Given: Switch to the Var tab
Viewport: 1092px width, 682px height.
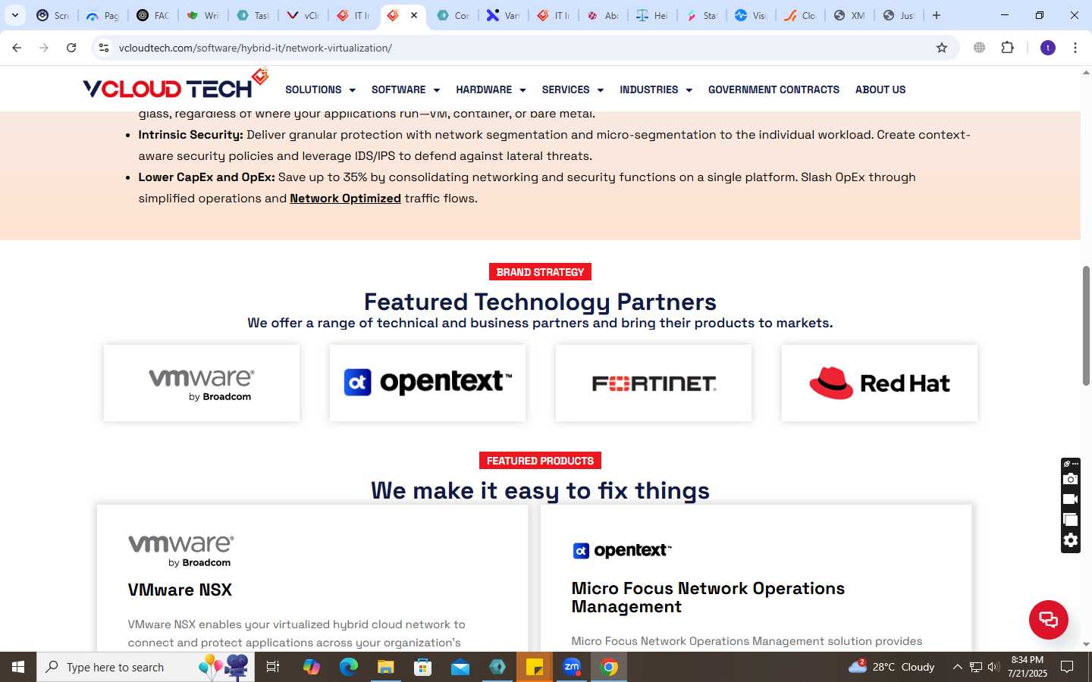Looking at the screenshot, I should 504,15.
